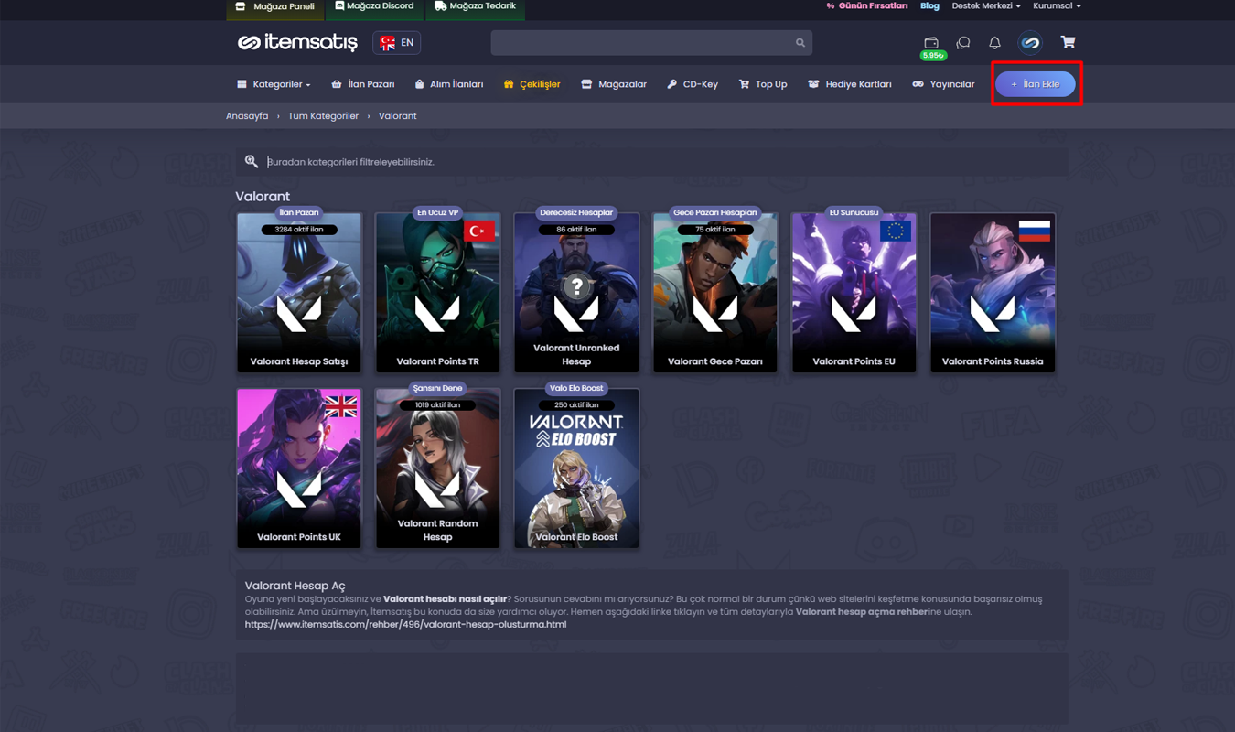Viewport: 1235px width, 732px height.
Task: Open Valorant Random Hesap card
Action: coord(437,468)
